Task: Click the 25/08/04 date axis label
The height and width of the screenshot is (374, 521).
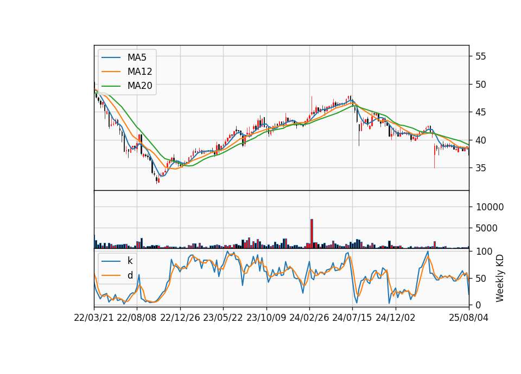Action: click(x=469, y=318)
